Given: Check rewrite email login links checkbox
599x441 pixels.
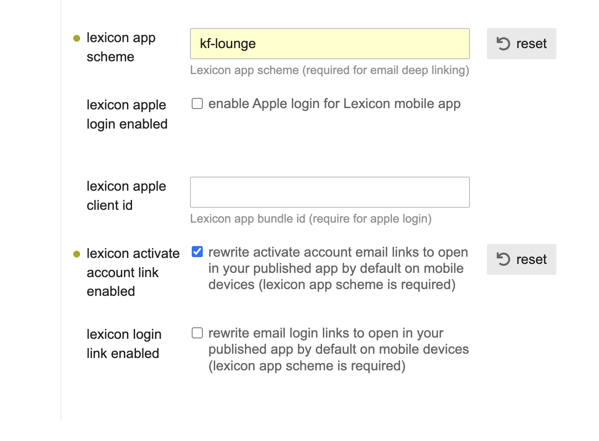Looking at the screenshot, I should [x=197, y=333].
